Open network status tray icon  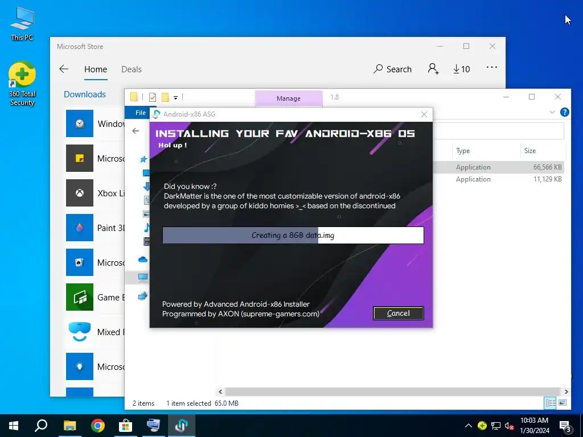496,426
